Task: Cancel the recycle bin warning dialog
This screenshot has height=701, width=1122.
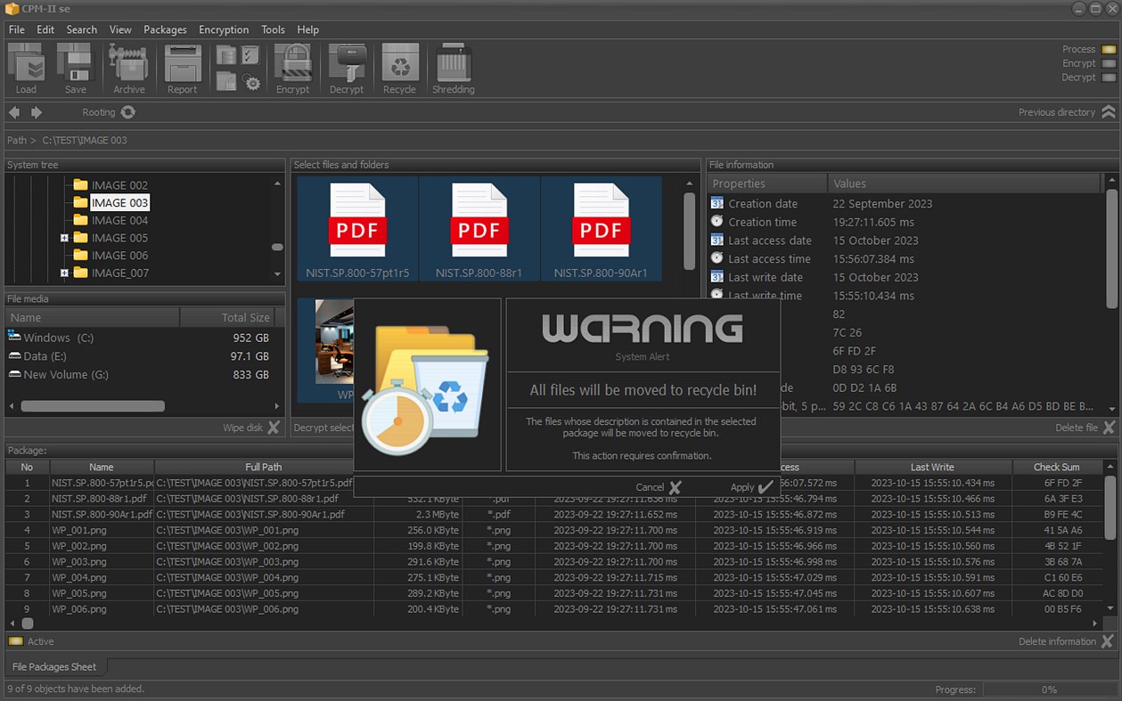Action: tap(658, 487)
